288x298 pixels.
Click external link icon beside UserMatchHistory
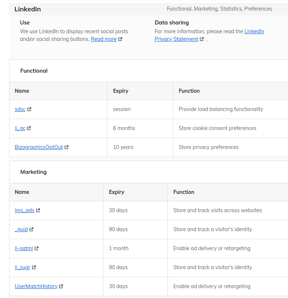[61, 286]
